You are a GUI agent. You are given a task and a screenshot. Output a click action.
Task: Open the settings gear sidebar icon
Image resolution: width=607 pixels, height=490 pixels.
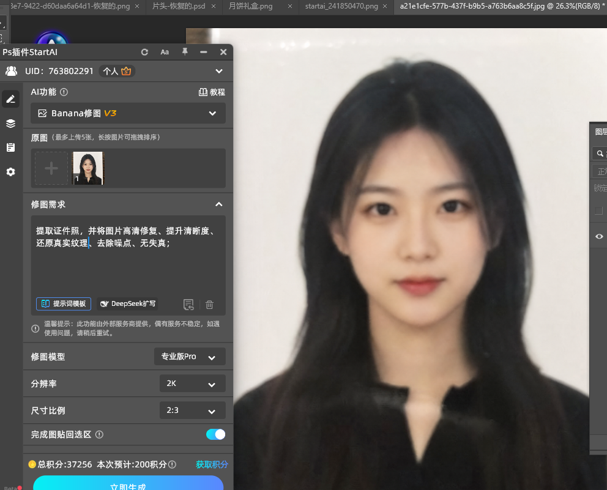tap(11, 172)
